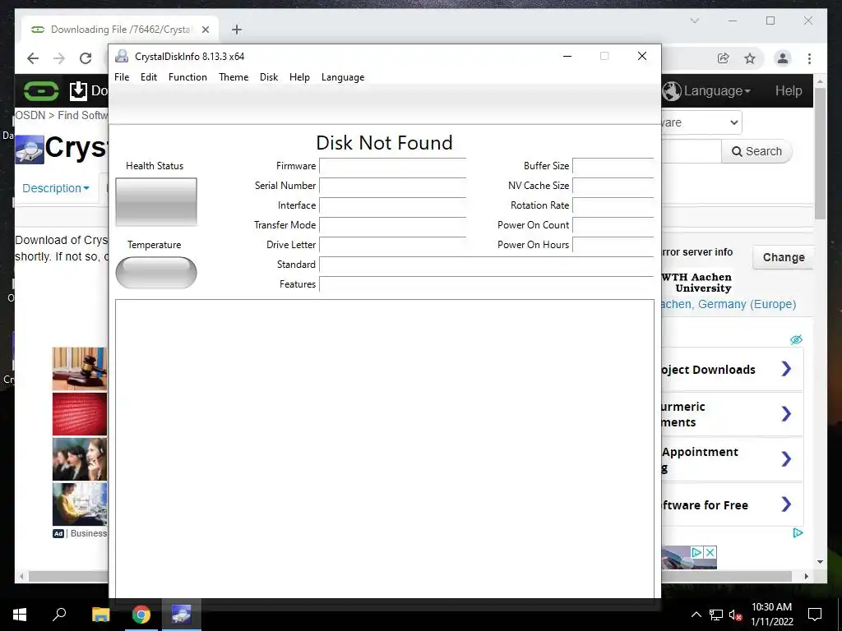
Task: Click the CrystalDiskInfo title bar app icon
Action: tap(122, 56)
